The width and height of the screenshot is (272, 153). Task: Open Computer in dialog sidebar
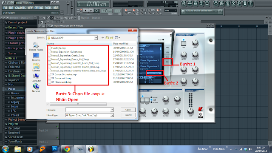point(36,78)
